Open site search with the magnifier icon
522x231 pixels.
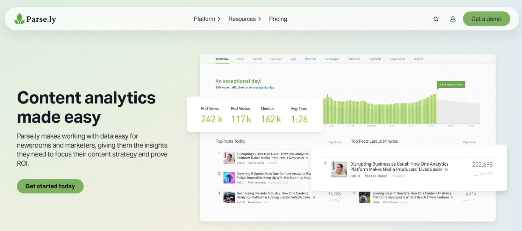pyautogui.click(x=436, y=19)
